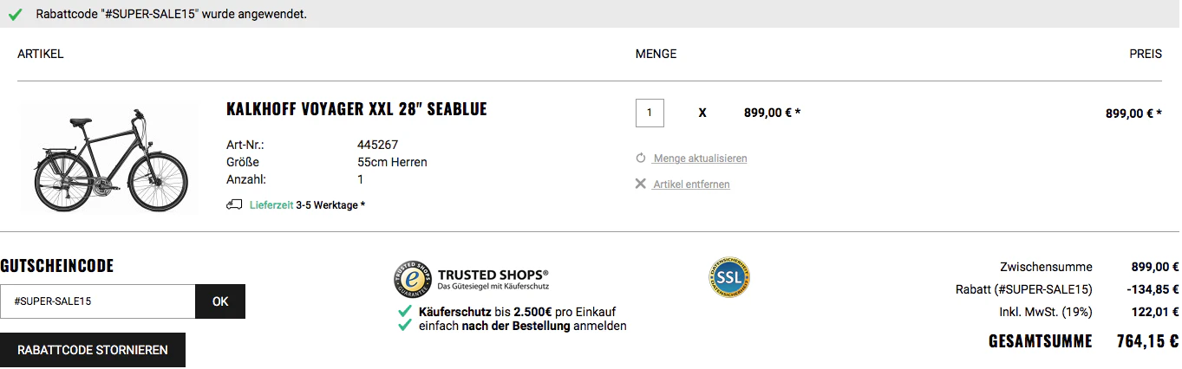1182x369 pixels.
Task: Click the checkmark beside 'einfach nach der Bestellung'
Action: point(404,326)
